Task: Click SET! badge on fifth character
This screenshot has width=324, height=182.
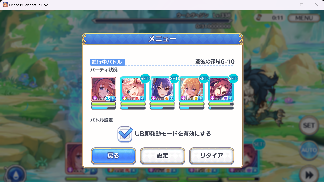Action: point(233,78)
